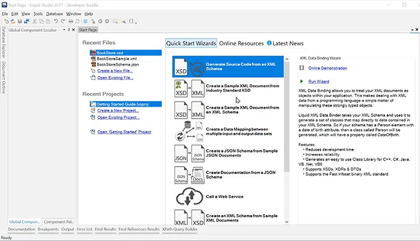The image size is (420, 241).
Task: Select Create XML Schema from Sample XML wizard
Action: coord(228,217)
